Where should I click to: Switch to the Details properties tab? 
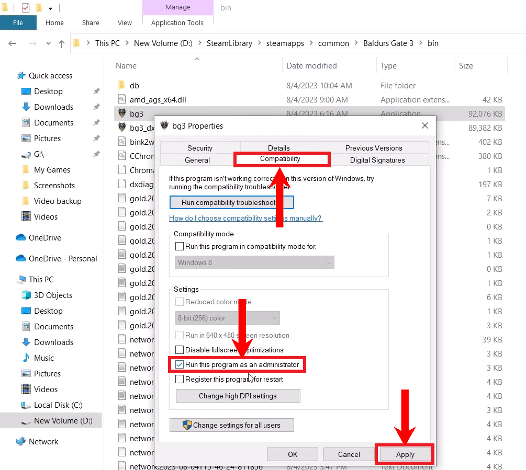(x=279, y=148)
